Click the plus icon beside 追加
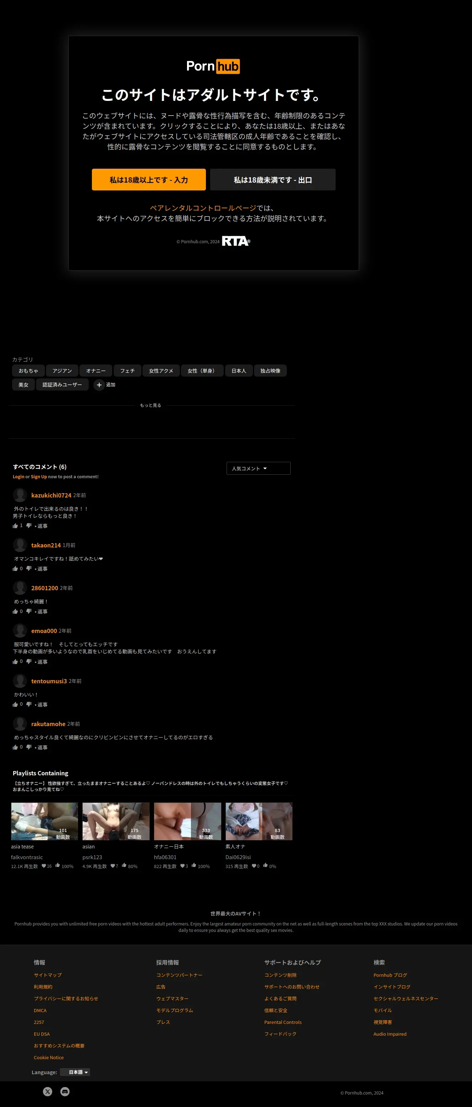The width and height of the screenshot is (472, 1107). (99, 384)
